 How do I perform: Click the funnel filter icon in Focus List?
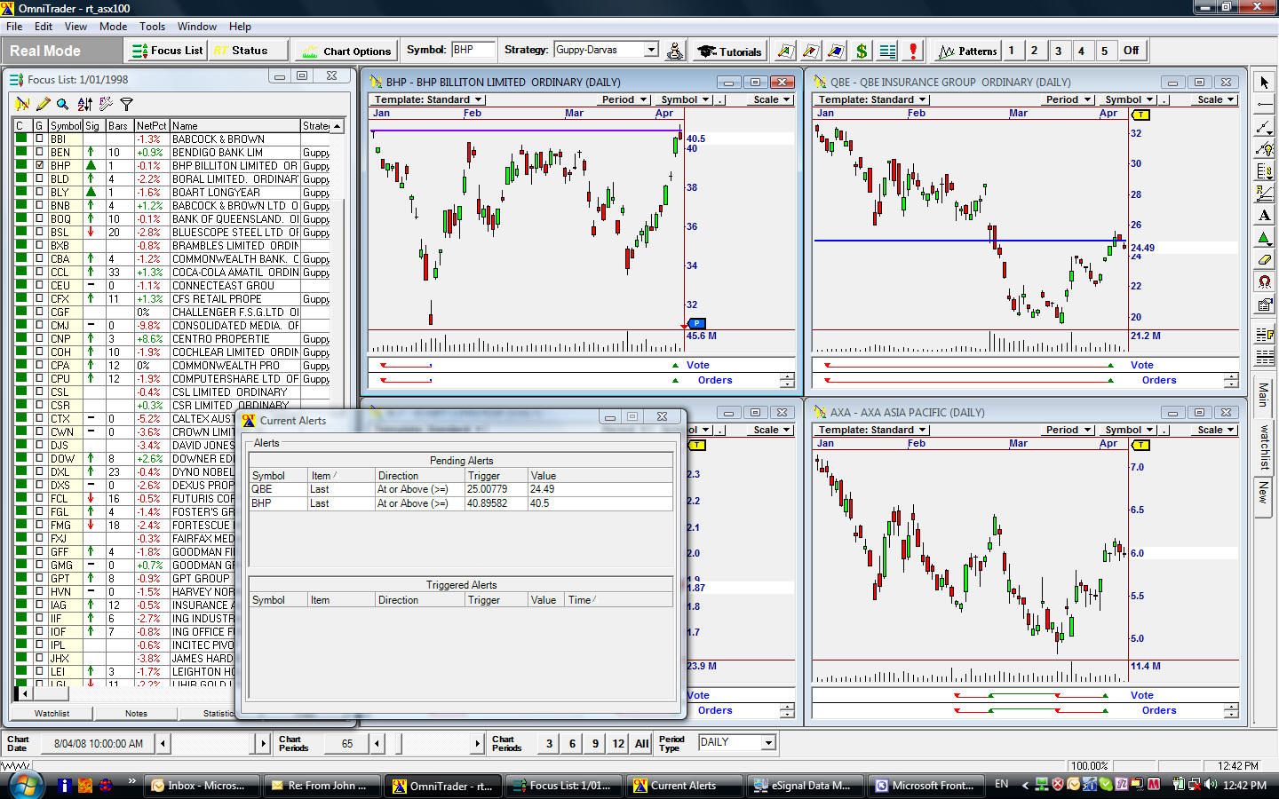click(126, 104)
